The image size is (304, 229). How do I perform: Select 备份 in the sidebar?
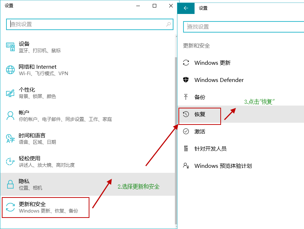pyautogui.click(x=241, y=97)
